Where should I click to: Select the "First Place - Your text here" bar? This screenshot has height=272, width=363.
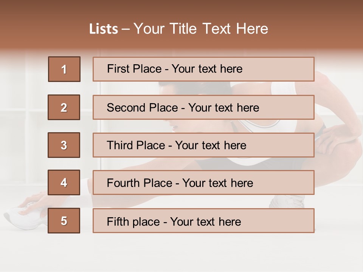pos(203,69)
